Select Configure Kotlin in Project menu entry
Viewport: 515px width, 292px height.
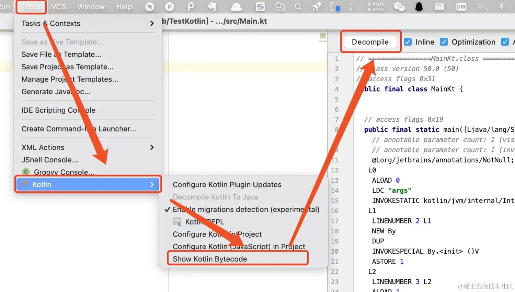coord(217,234)
